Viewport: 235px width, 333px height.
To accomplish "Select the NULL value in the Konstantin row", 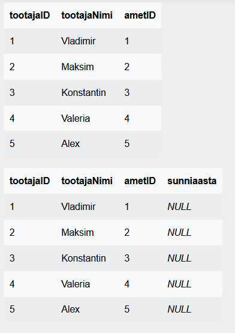I will pos(179,258).
